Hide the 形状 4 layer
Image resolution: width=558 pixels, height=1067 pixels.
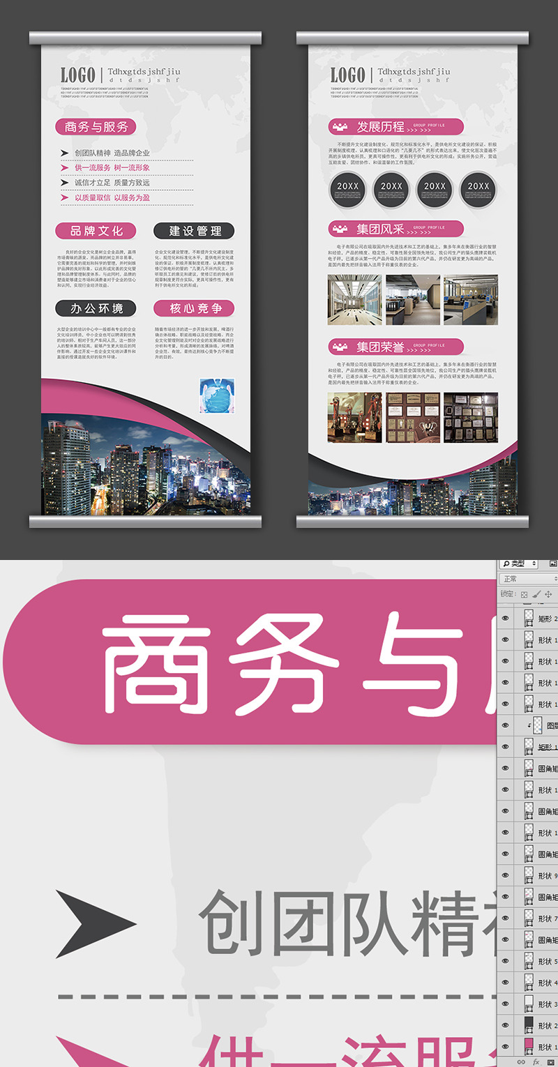(x=506, y=983)
